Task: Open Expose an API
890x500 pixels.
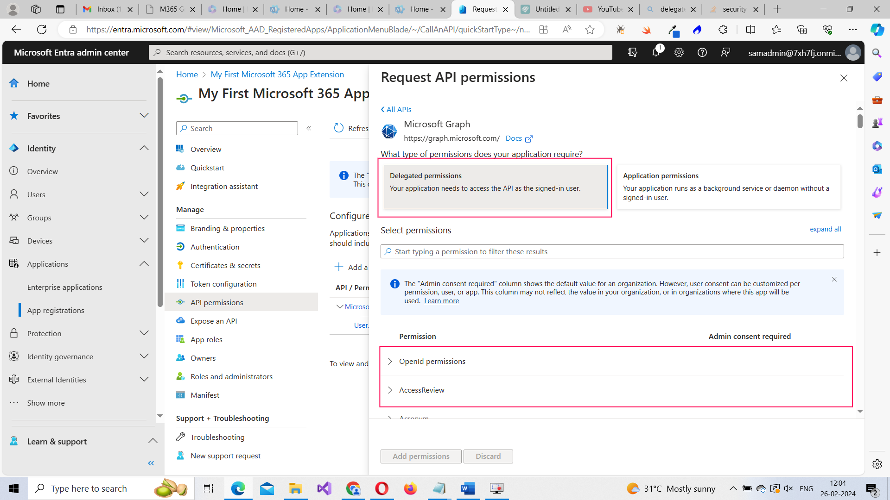Action: click(x=213, y=320)
